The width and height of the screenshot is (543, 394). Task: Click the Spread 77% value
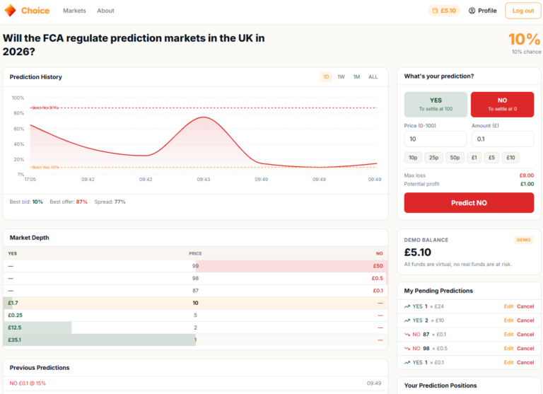coord(119,202)
